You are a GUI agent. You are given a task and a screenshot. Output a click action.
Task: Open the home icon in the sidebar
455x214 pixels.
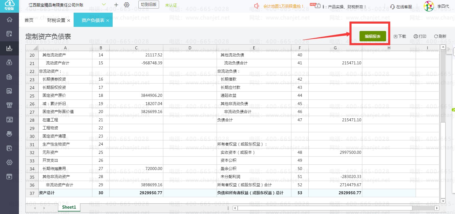pos(9,20)
